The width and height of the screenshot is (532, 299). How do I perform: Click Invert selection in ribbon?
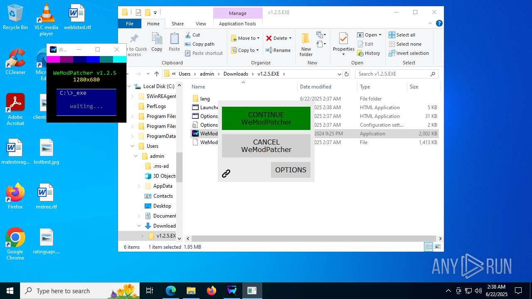[409, 53]
